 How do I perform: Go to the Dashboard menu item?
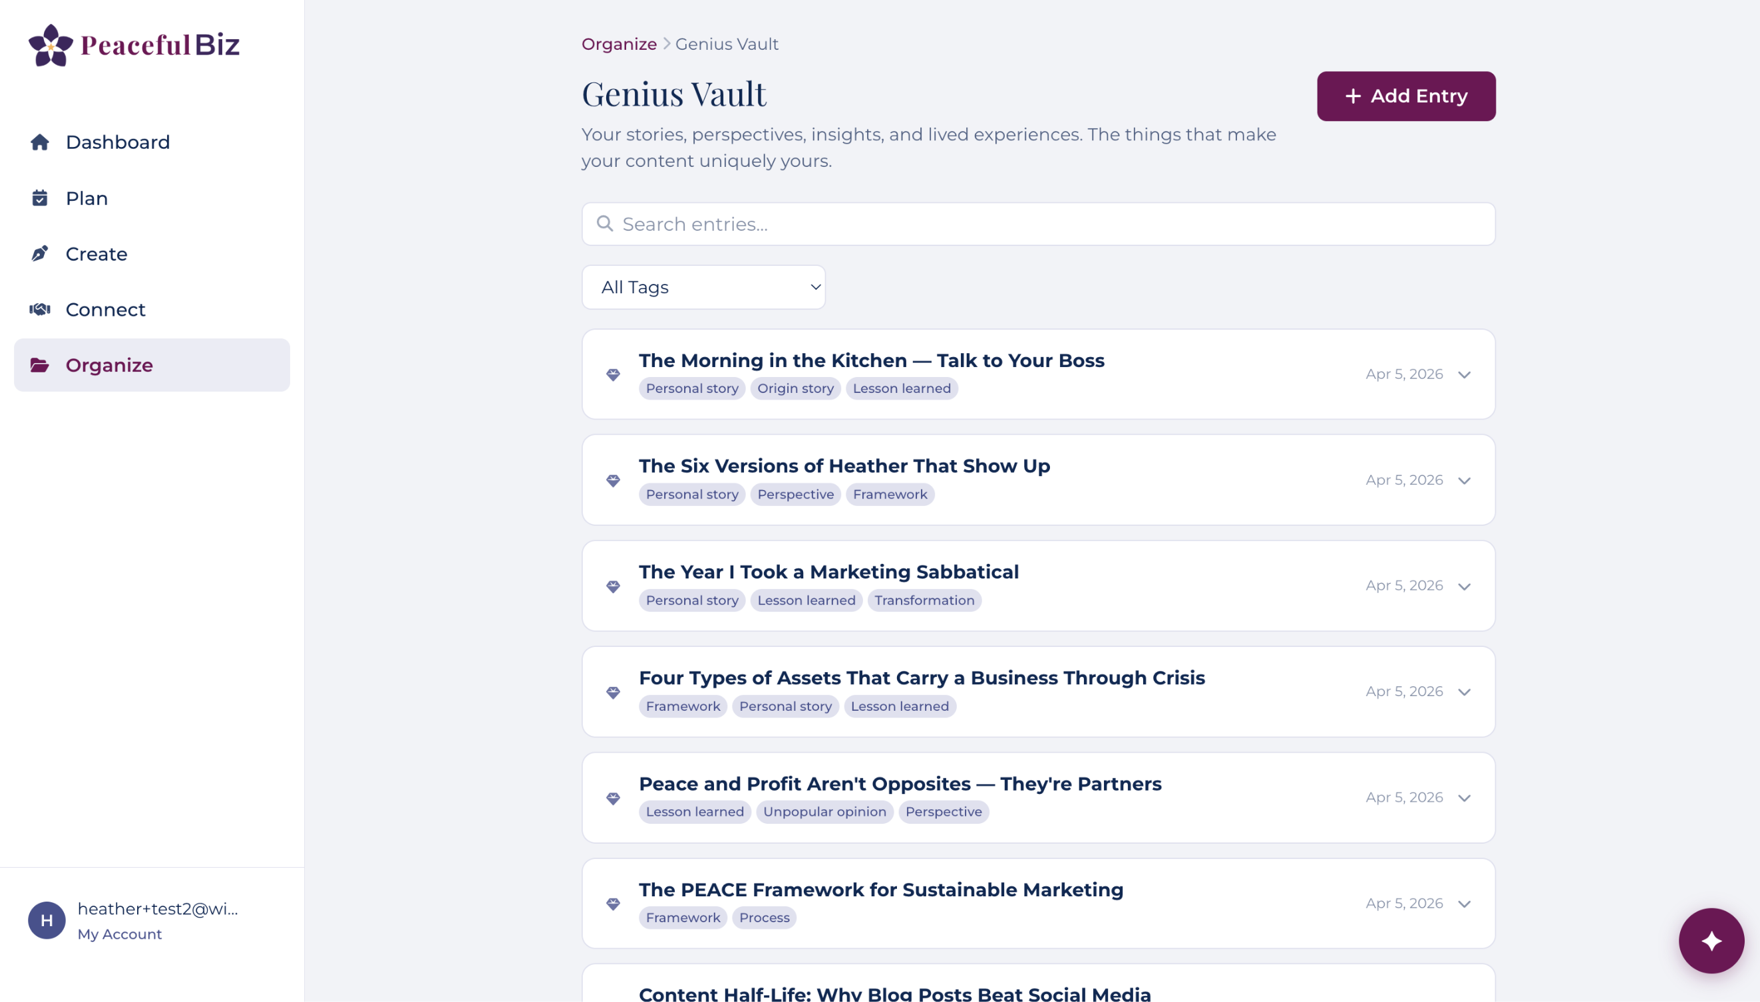118,142
